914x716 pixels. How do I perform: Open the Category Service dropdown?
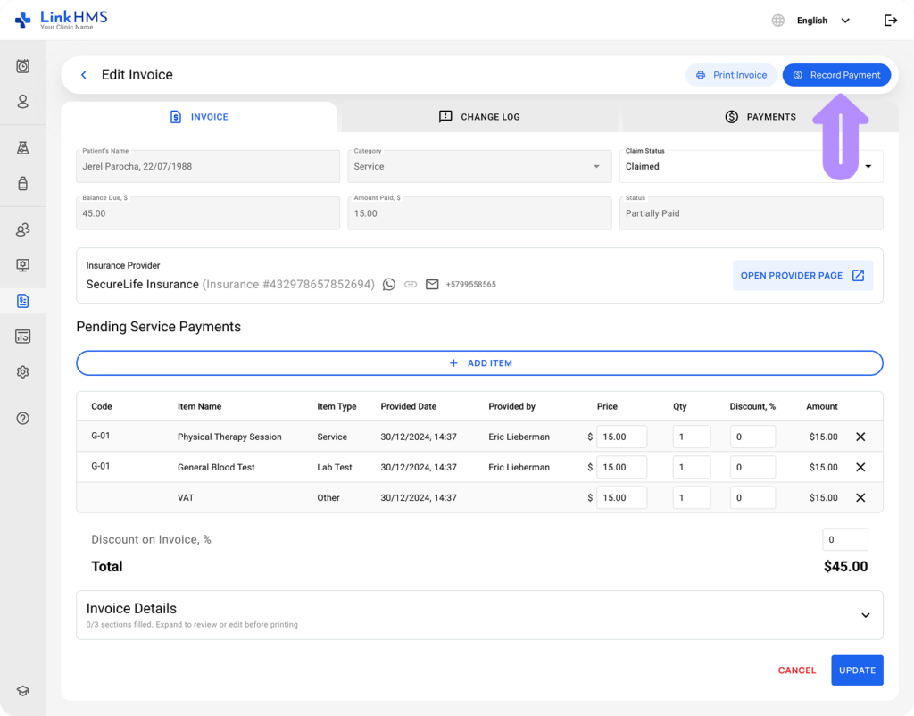pyautogui.click(x=479, y=166)
